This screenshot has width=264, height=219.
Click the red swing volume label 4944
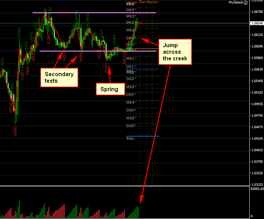pyautogui.click(x=28, y=71)
